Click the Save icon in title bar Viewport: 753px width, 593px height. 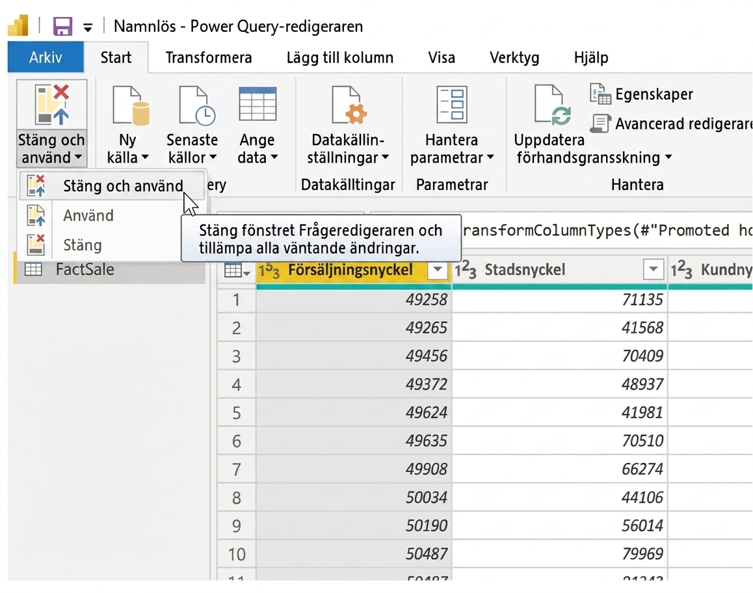tap(62, 27)
